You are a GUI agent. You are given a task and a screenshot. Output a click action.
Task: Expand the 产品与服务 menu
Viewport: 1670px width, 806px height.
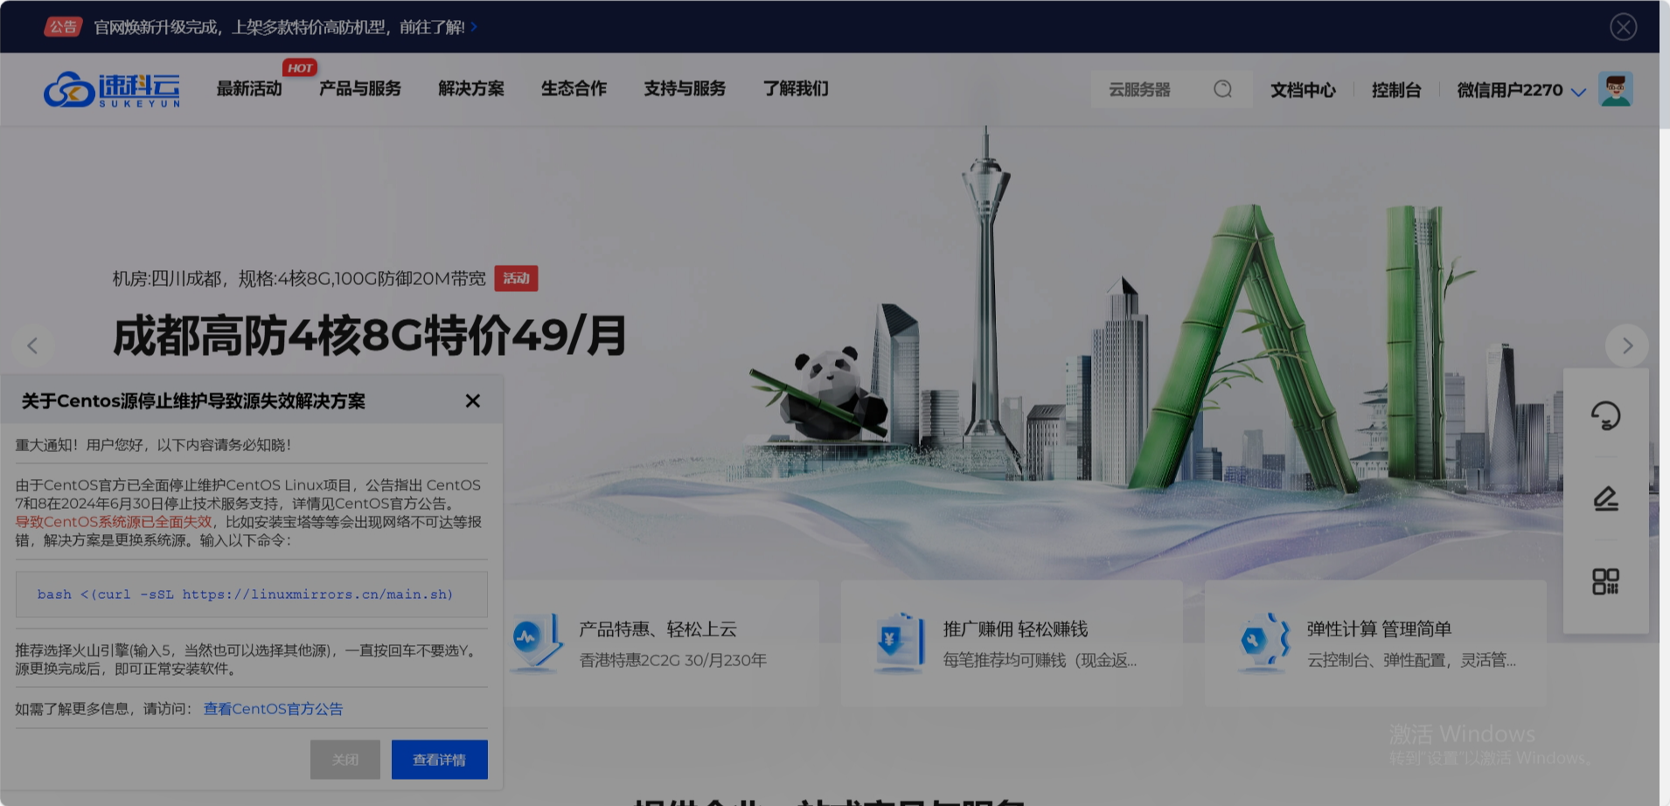click(359, 88)
